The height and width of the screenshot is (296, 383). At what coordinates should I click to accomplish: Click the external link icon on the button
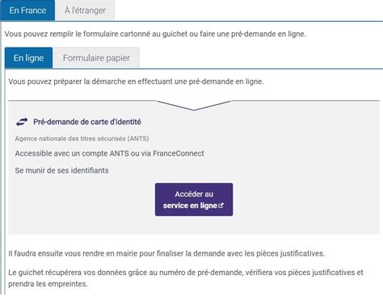pyautogui.click(x=221, y=206)
